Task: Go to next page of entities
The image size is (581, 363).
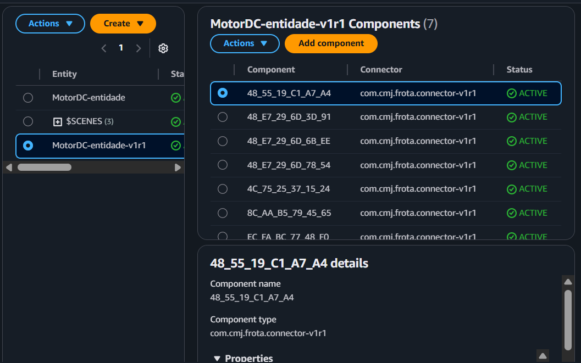Action: [139, 48]
